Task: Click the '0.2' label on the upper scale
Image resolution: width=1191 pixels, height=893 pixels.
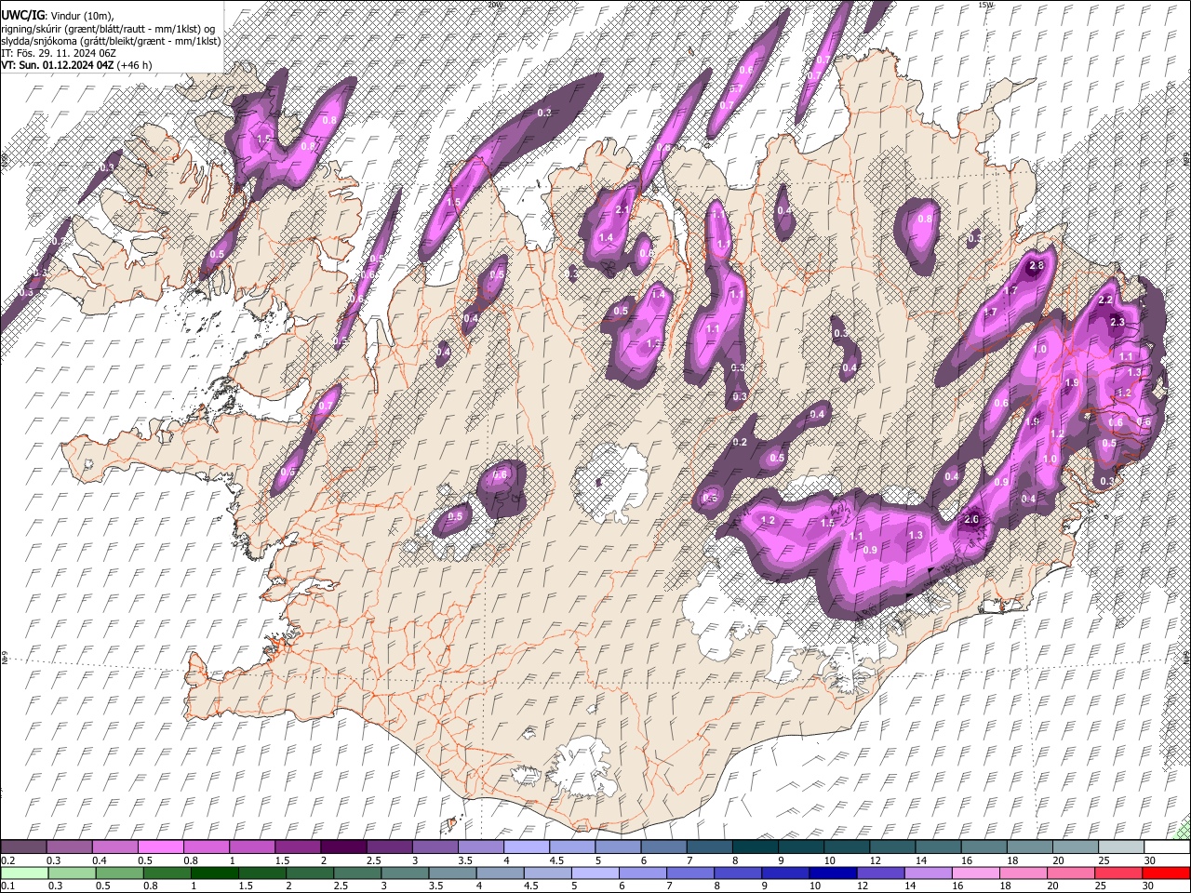Action: 7,860
